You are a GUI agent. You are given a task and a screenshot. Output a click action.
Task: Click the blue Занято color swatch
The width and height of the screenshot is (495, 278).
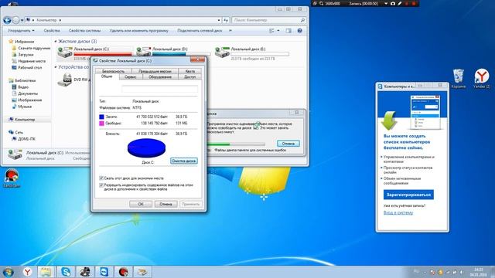pos(101,117)
